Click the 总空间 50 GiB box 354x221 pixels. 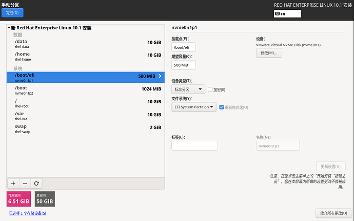(x=45, y=199)
